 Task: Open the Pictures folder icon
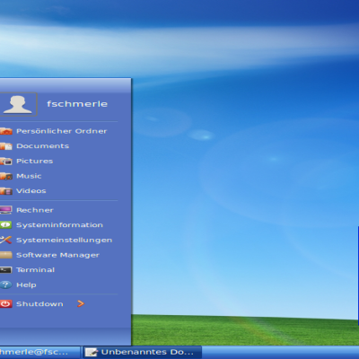6,161
